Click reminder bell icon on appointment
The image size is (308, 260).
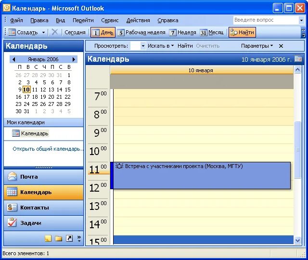[119, 166]
